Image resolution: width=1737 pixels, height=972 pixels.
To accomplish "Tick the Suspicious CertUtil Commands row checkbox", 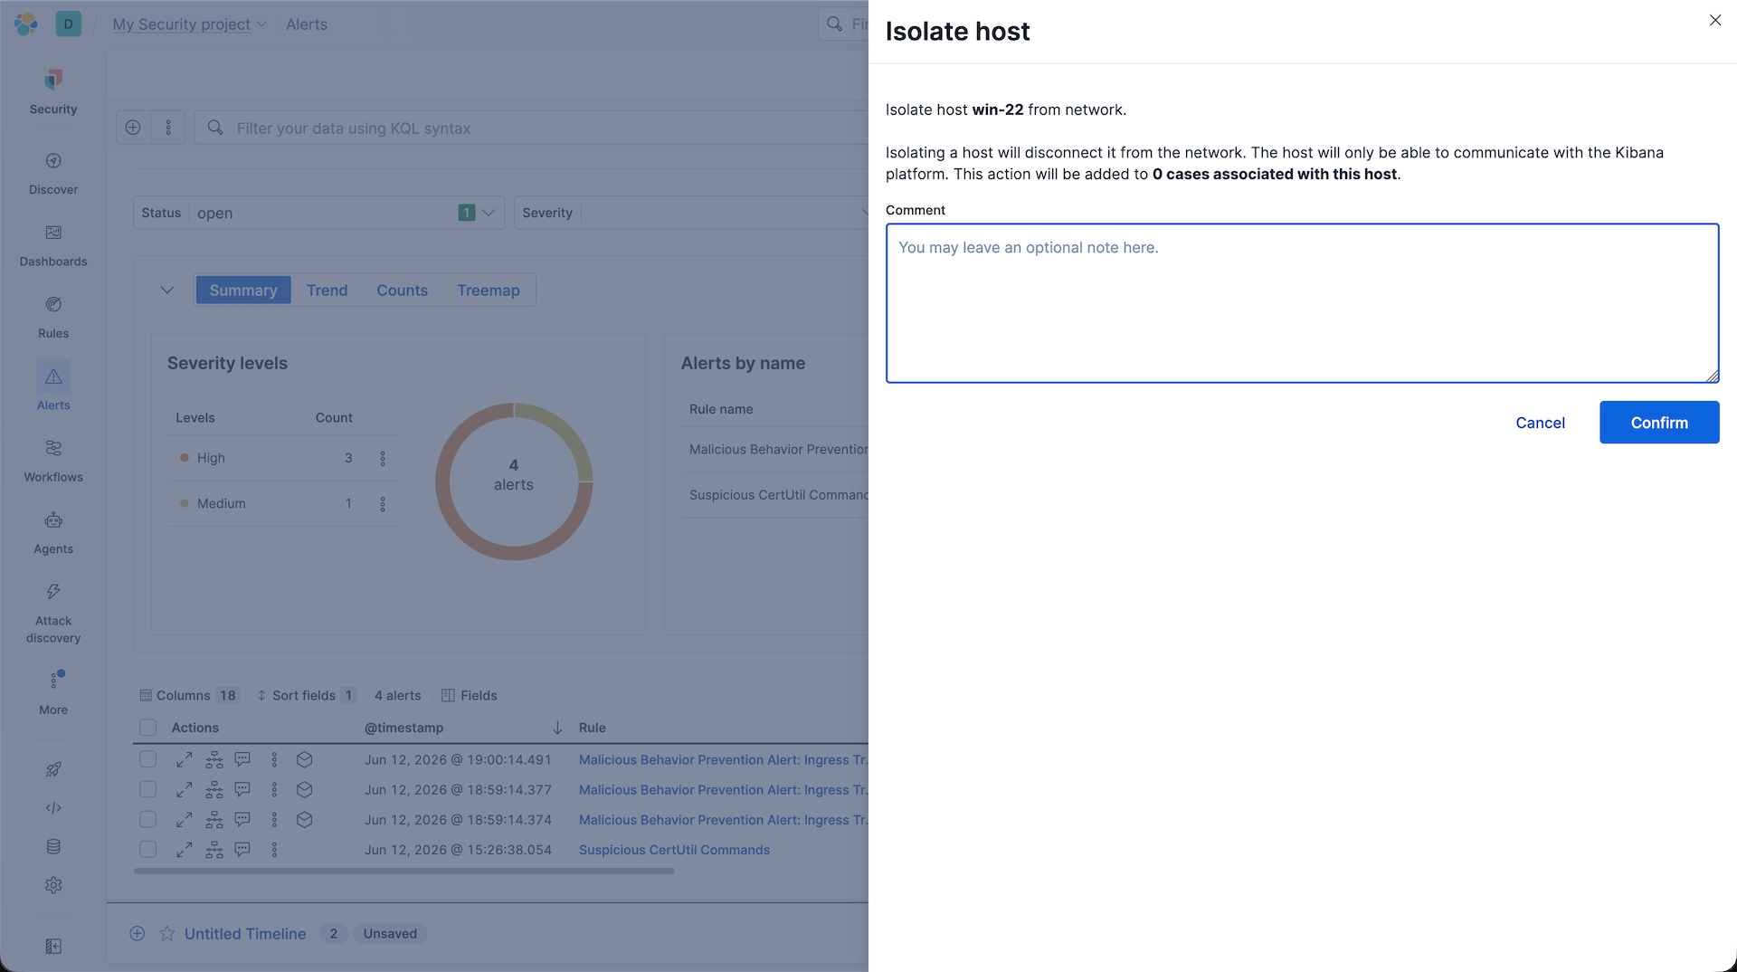I will point(148,850).
